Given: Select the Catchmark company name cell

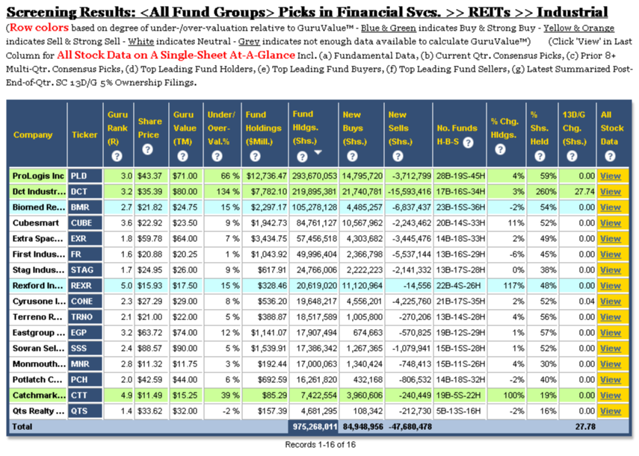Looking at the screenshot, I should [x=38, y=396].
